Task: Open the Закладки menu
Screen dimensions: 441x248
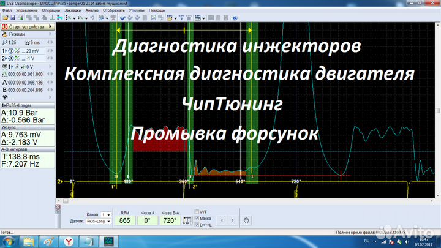Action: 72,10
